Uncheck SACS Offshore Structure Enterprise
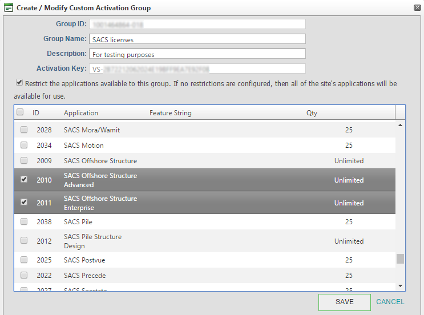Screen dimensions: 424x315 [24, 202]
